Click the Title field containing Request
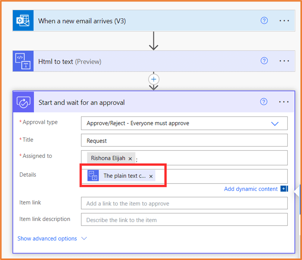Screen dimensions: 302x260 point(184,141)
